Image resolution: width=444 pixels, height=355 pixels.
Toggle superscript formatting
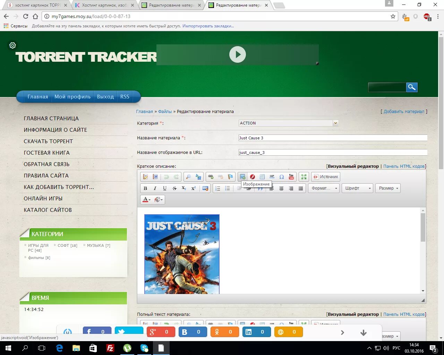[x=194, y=188]
